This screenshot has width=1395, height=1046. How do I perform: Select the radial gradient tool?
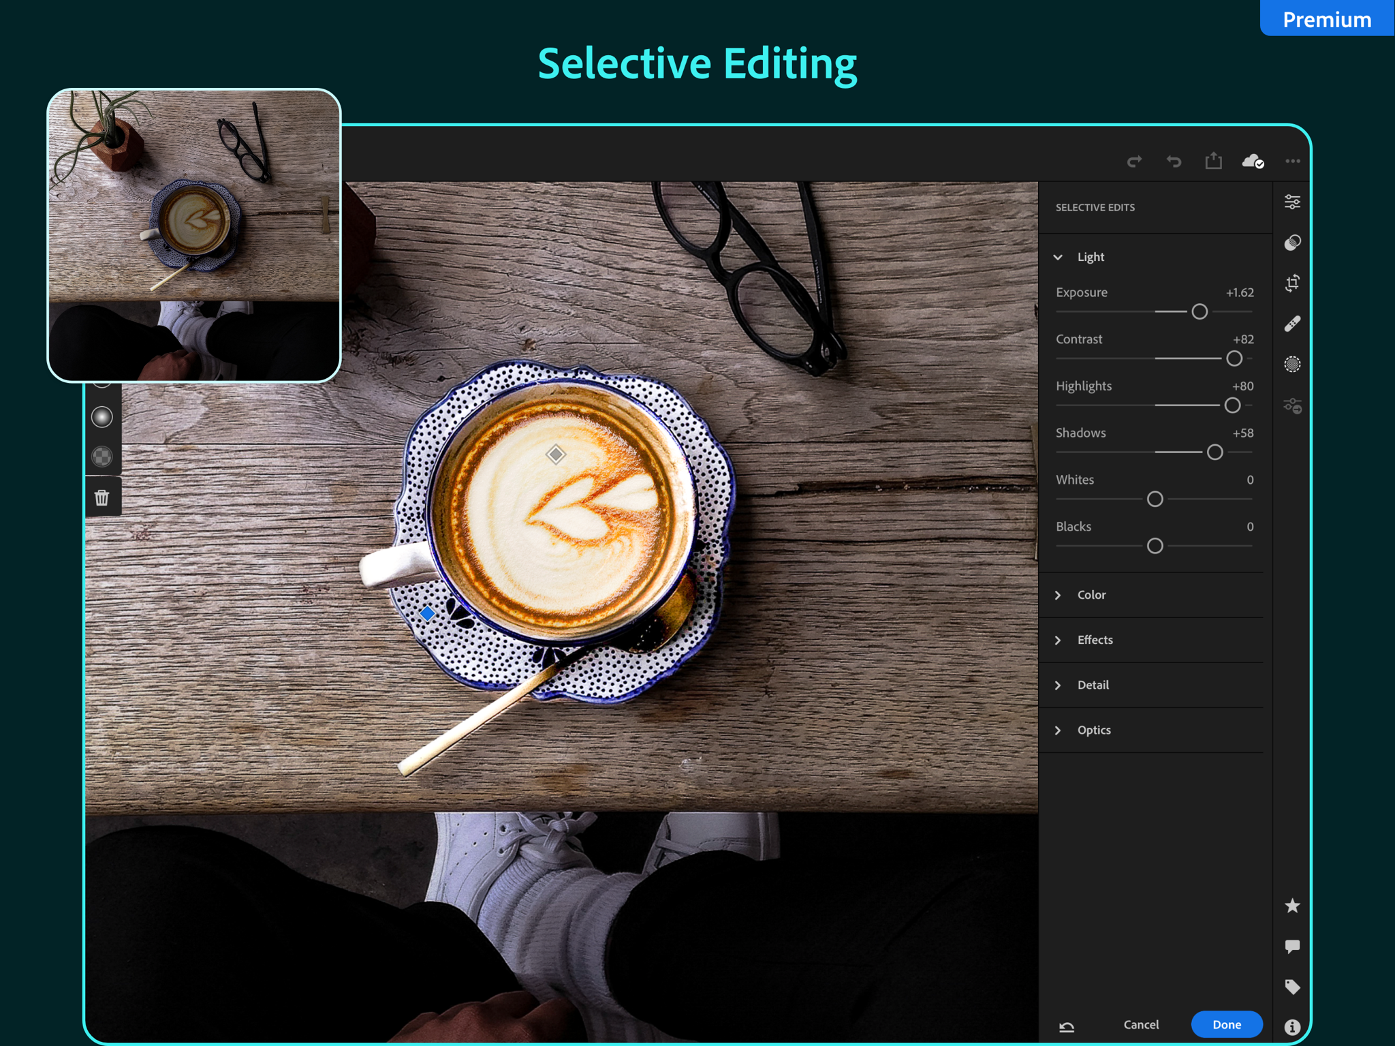(102, 416)
